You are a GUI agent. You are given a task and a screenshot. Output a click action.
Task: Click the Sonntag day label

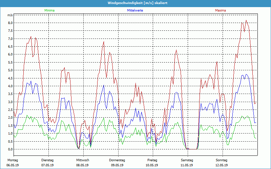point(222,160)
